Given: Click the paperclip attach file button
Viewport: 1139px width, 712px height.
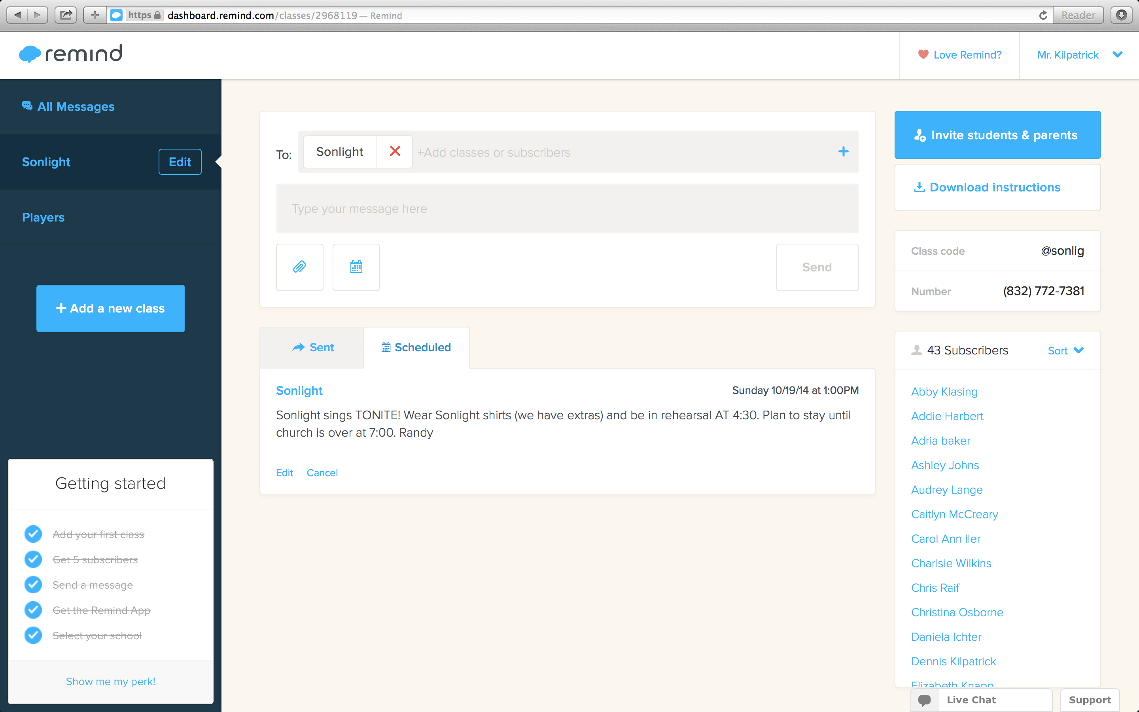Looking at the screenshot, I should click(299, 267).
